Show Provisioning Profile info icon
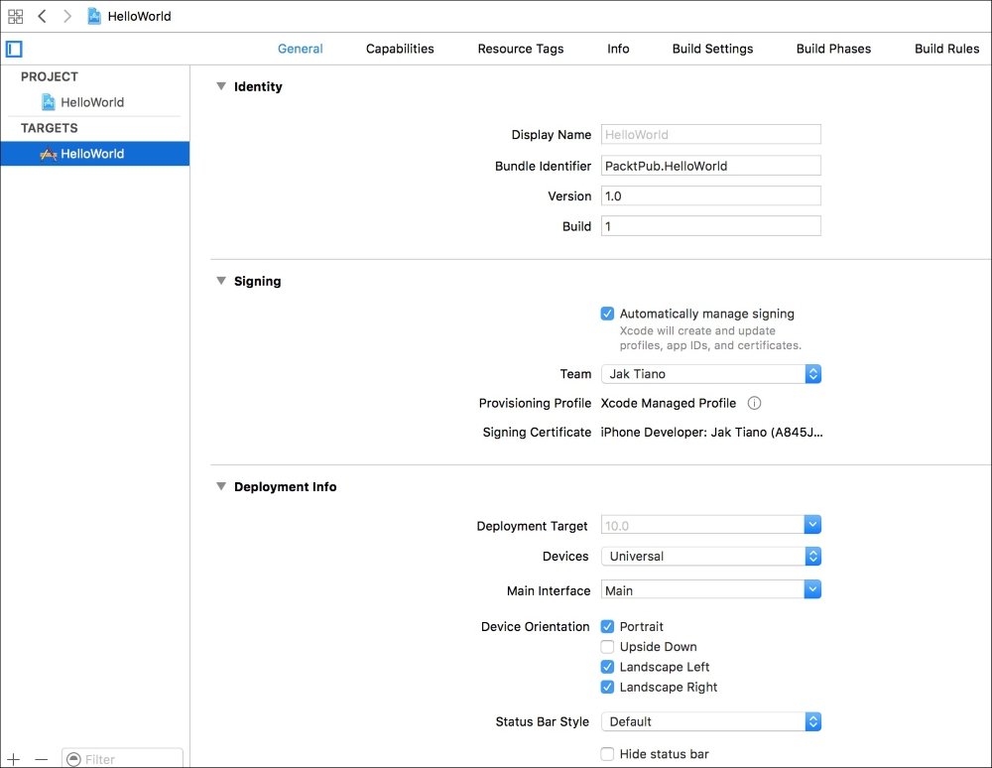 coord(754,403)
